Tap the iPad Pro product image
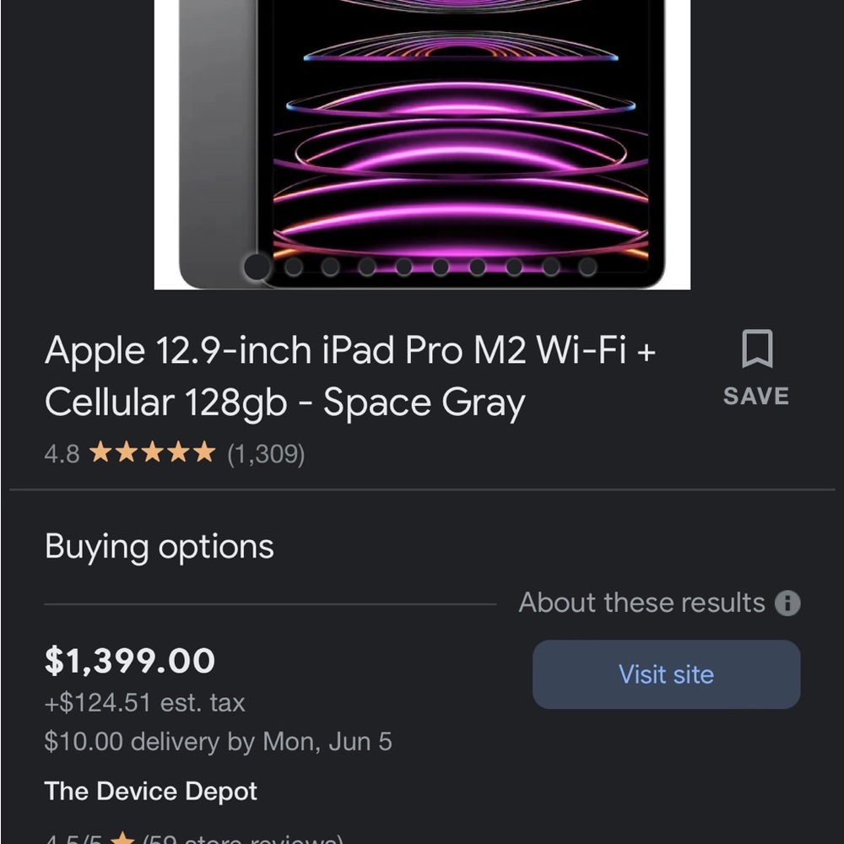 pyautogui.click(x=422, y=143)
